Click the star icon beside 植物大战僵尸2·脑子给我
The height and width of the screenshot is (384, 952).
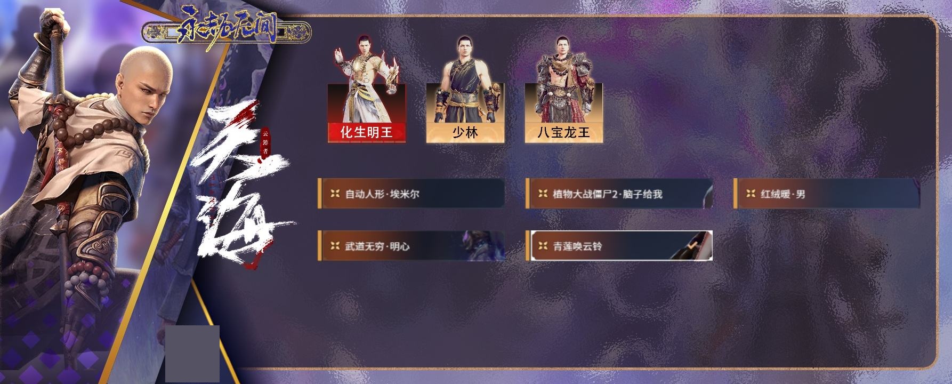click(x=543, y=194)
